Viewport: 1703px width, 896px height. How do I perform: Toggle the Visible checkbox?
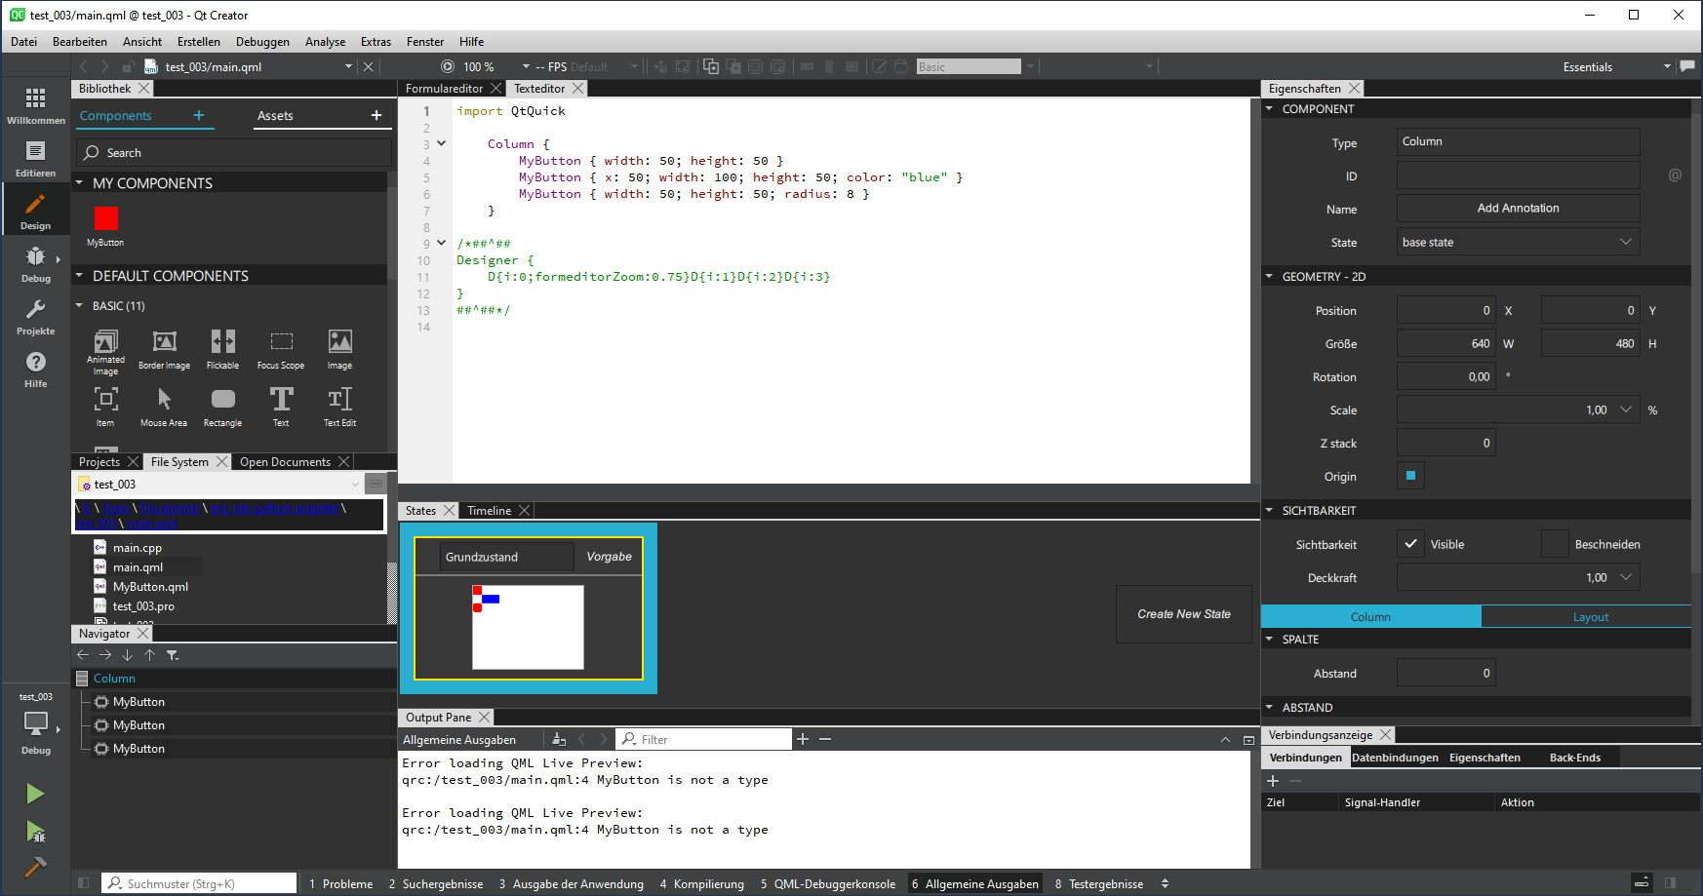(1410, 544)
